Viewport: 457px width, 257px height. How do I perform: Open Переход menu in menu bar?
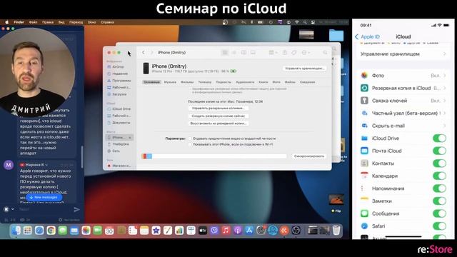(x=76, y=22)
